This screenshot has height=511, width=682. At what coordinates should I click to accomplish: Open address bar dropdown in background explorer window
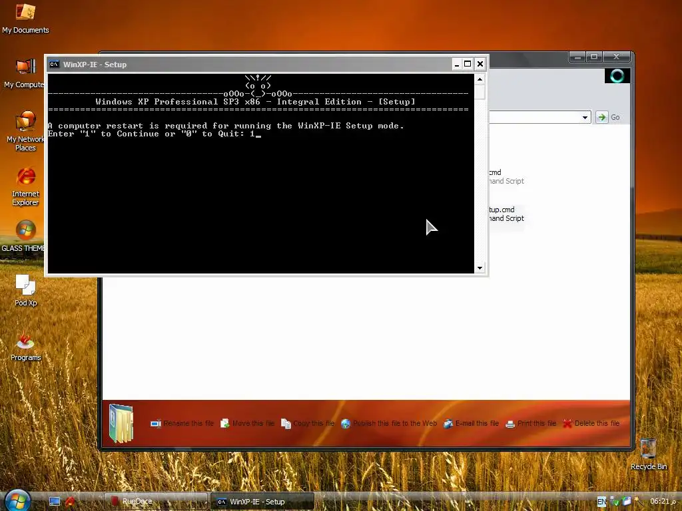pyautogui.click(x=585, y=117)
